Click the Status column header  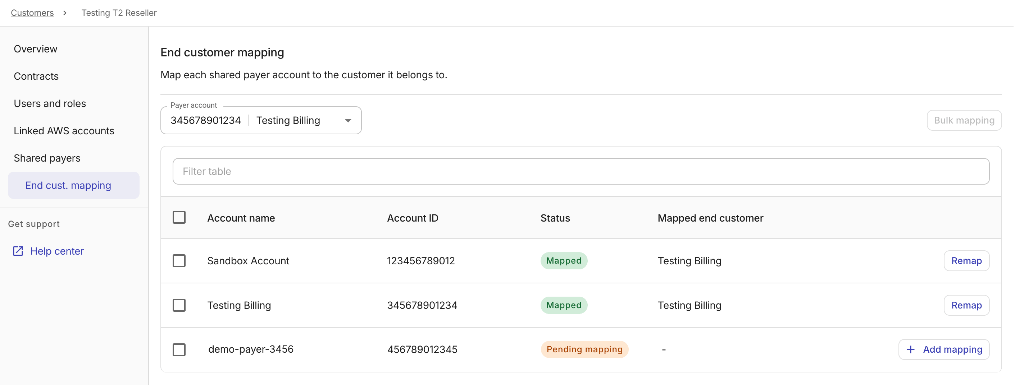click(x=555, y=218)
